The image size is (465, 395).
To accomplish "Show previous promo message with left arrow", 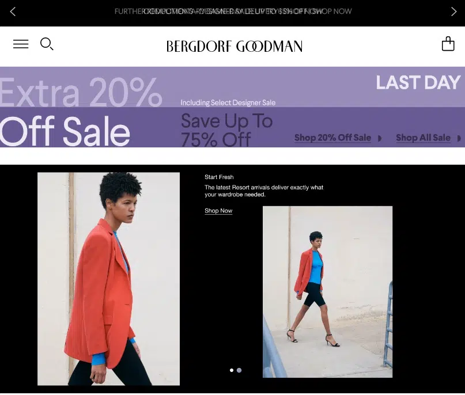I will 13,12.
